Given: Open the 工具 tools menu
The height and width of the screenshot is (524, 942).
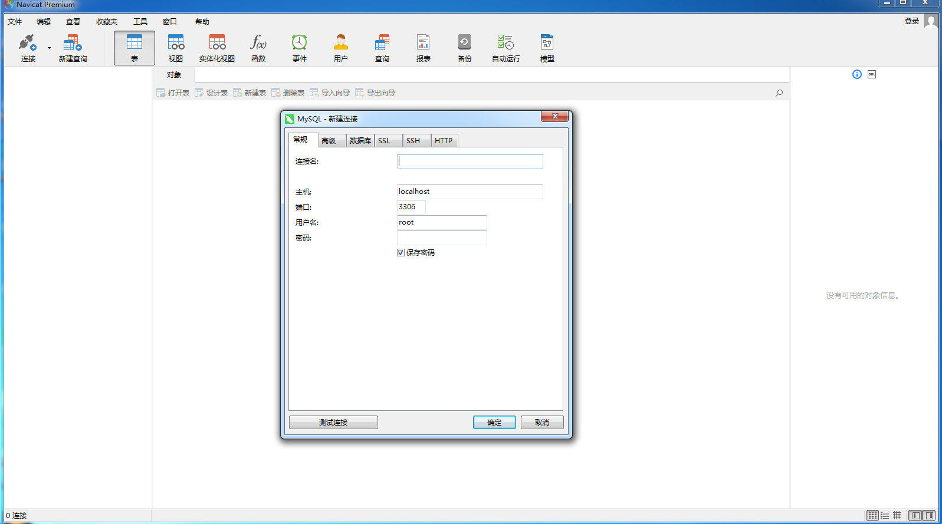Looking at the screenshot, I should pyautogui.click(x=140, y=22).
